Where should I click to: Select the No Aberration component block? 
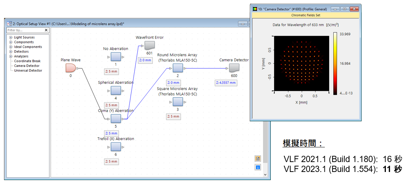(116, 57)
